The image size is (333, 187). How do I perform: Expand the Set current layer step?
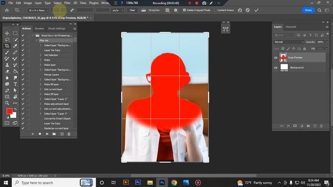pyautogui.click(x=41, y=89)
